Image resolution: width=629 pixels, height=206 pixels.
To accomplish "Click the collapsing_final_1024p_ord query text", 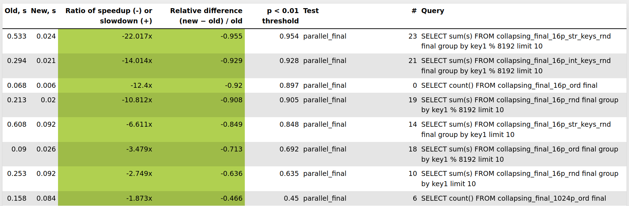I will coord(513,199).
